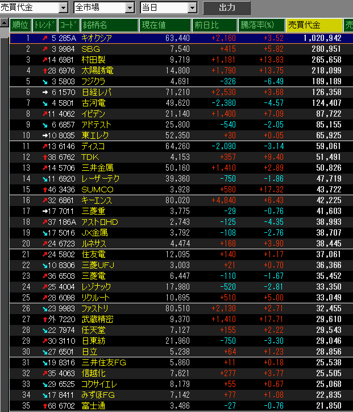Viewport: 353px width, 412px height.
Task: Click the +4,840 price change for キーエンス
Action: (x=223, y=200)
